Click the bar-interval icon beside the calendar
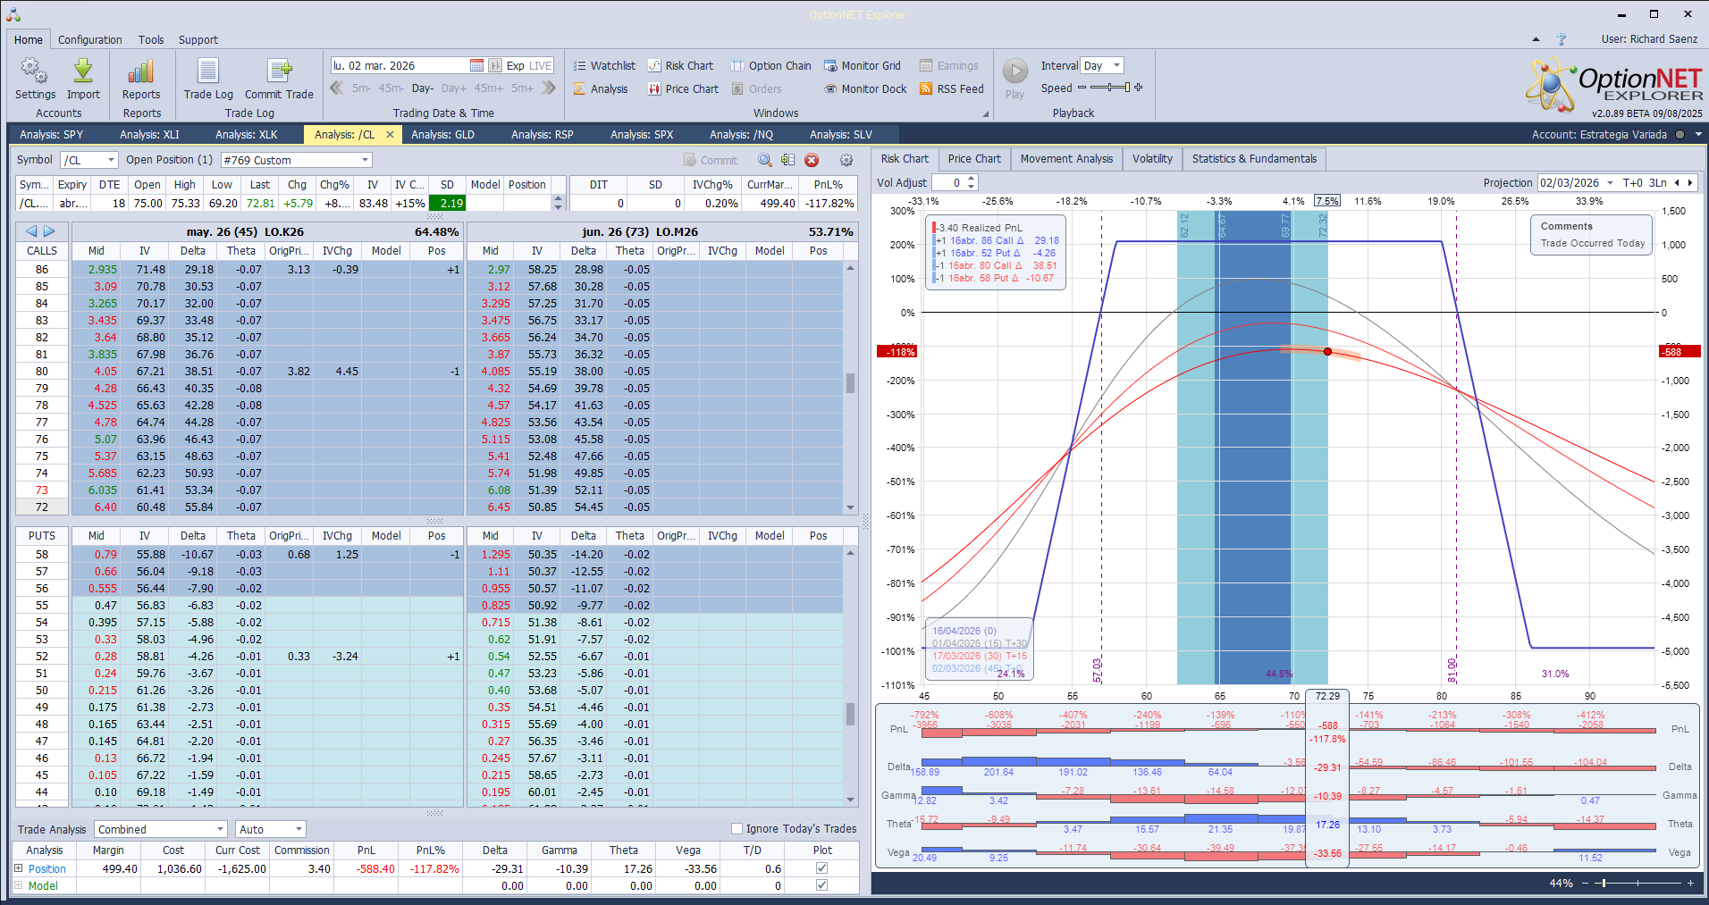Screen dimensions: 1709x905 [494, 65]
